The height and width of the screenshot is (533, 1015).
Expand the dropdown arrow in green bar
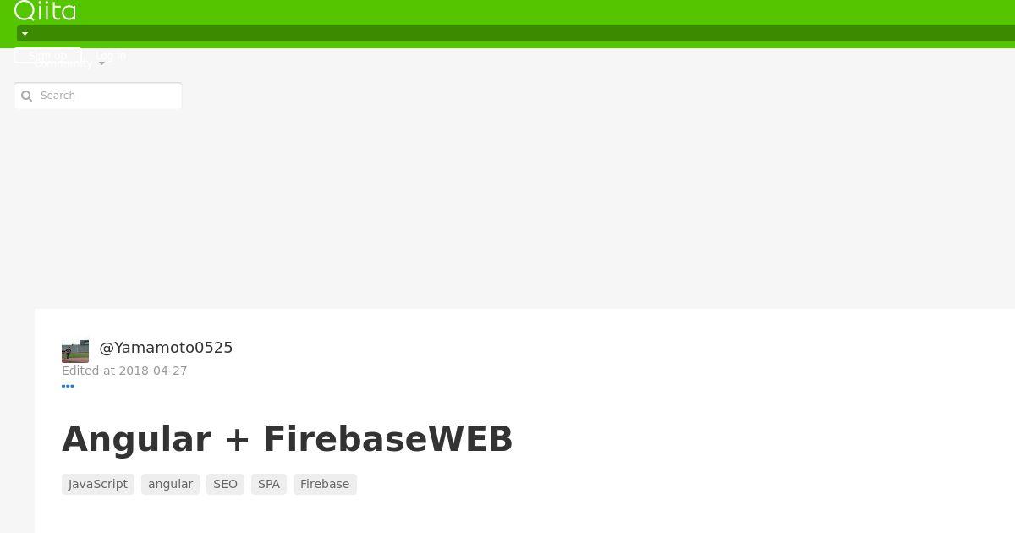pyautogui.click(x=25, y=34)
